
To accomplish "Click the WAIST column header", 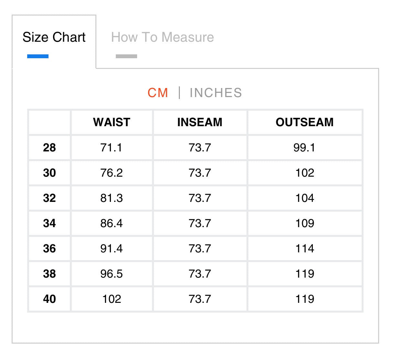I will (x=112, y=122).
